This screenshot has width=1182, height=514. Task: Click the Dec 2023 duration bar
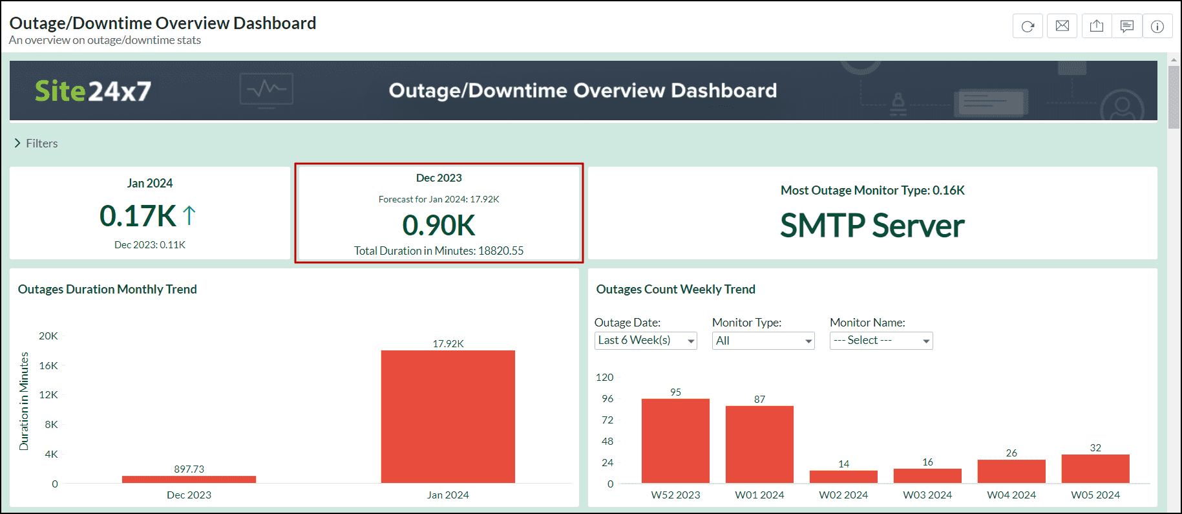coord(189,479)
